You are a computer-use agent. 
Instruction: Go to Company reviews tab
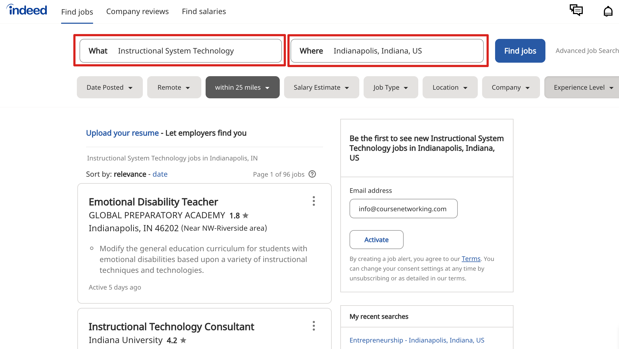[137, 11]
